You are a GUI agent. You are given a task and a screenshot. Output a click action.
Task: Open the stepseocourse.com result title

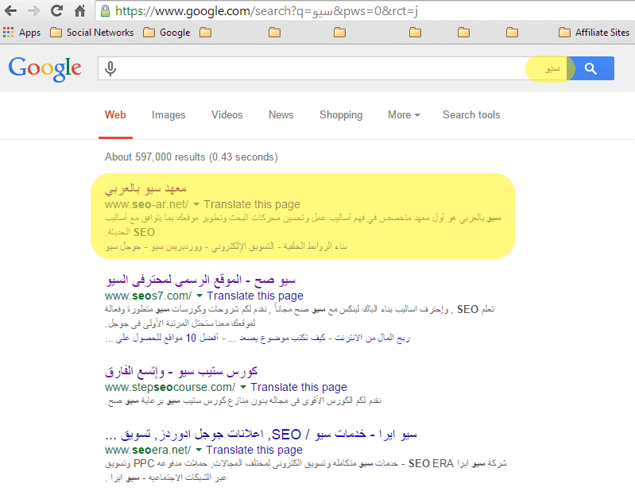coord(181,371)
